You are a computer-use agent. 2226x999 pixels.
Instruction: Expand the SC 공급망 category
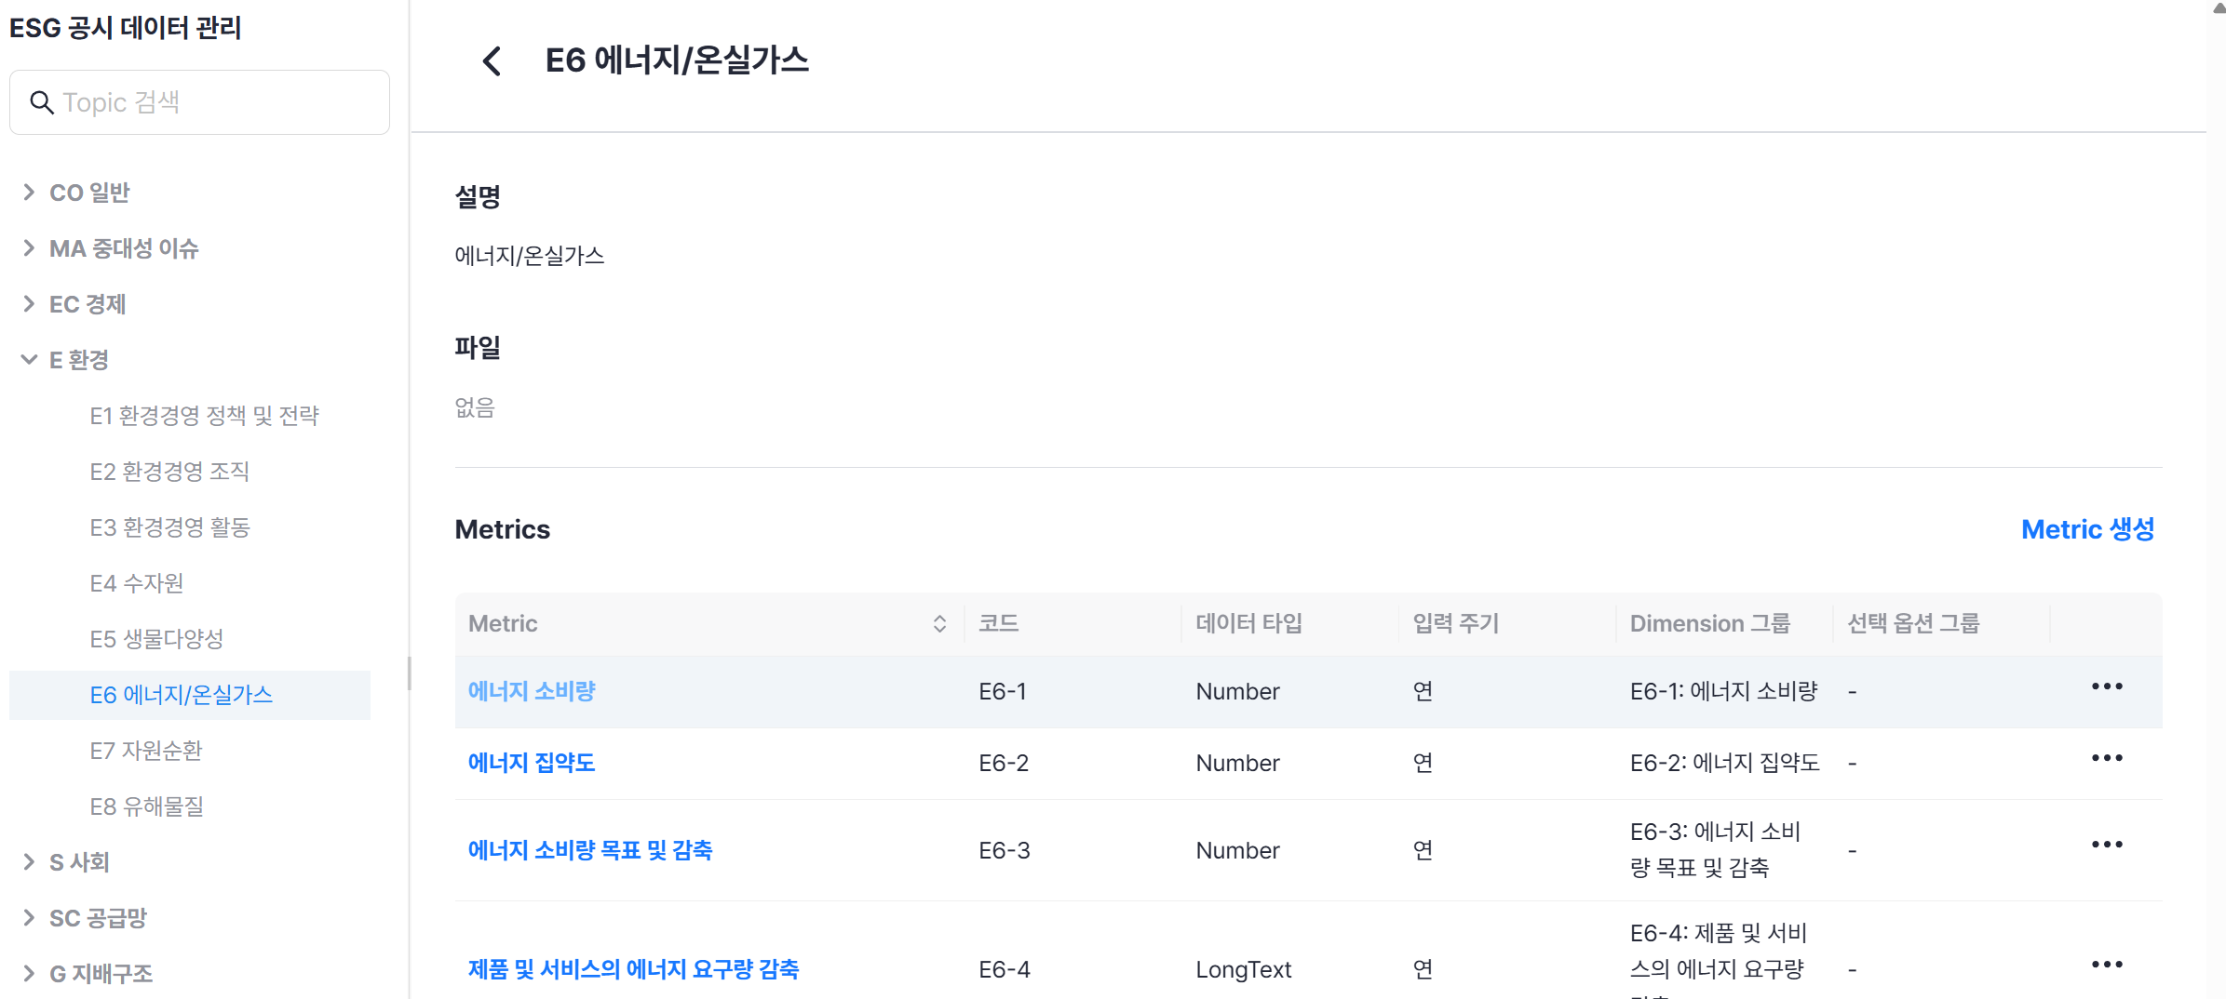click(29, 918)
